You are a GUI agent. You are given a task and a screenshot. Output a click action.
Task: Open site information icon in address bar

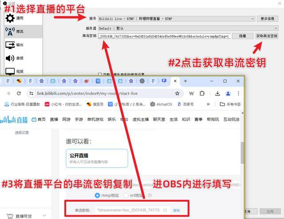pyautogui.click(x=32, y=93)
